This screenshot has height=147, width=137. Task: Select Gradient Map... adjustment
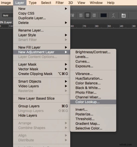pyautogui.click(x=93, y=123)
